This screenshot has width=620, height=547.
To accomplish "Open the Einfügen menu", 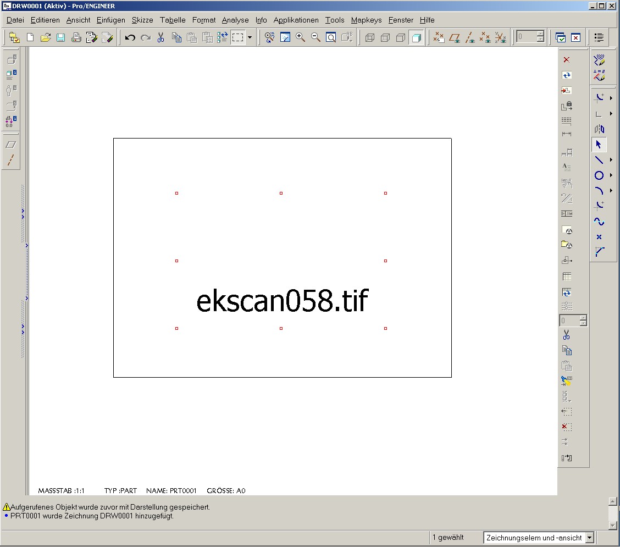I will [x=110, y=20].
